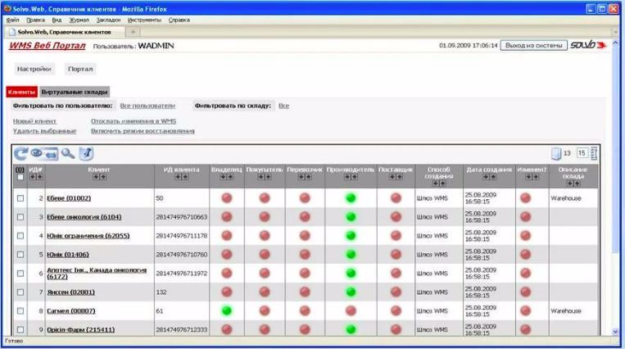Click down sort arrow under Перевозчик header

click(301, 177)
